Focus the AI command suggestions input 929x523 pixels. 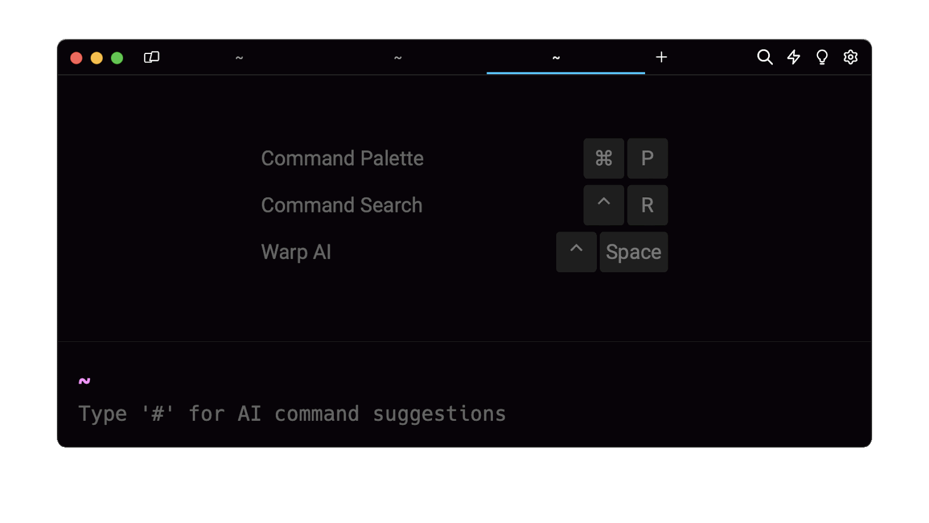tap(292, 414)
